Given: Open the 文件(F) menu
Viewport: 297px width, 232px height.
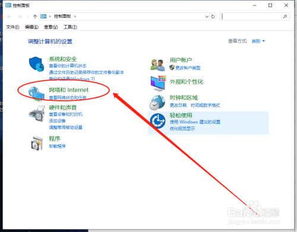Looking at the screenshot, I should [x=12, y=27].
